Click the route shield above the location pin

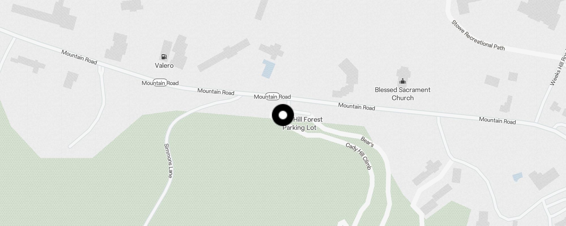[x=272, y=96]
